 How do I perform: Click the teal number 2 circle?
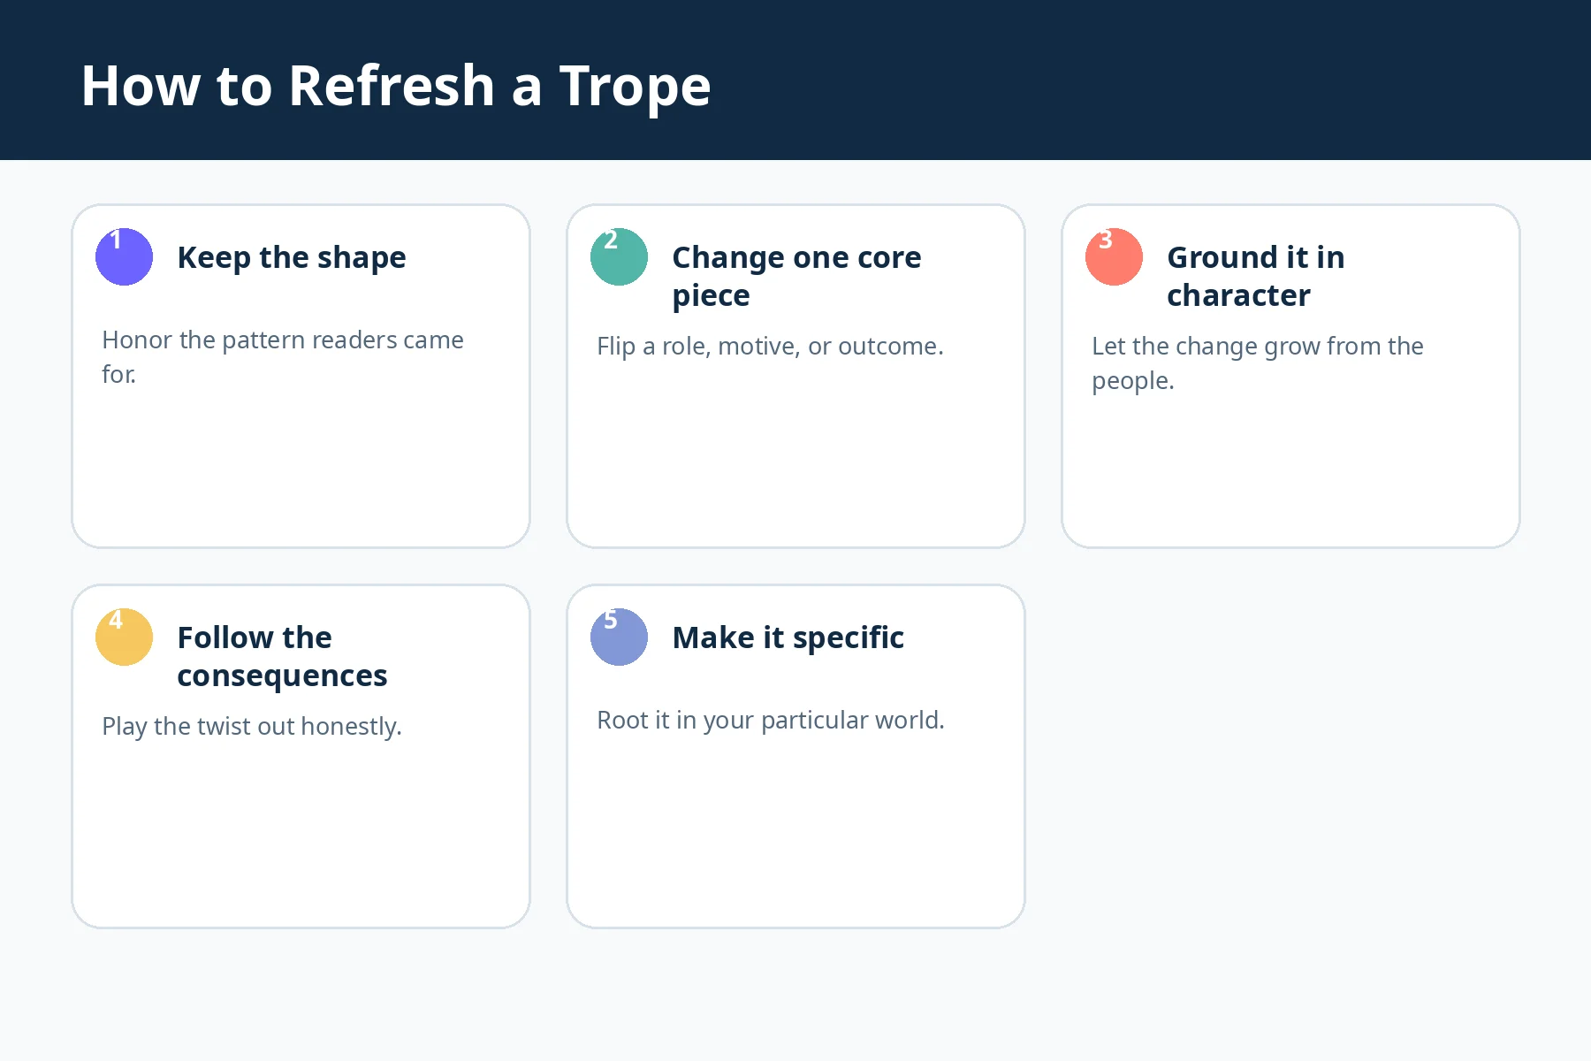pos(619,256)
